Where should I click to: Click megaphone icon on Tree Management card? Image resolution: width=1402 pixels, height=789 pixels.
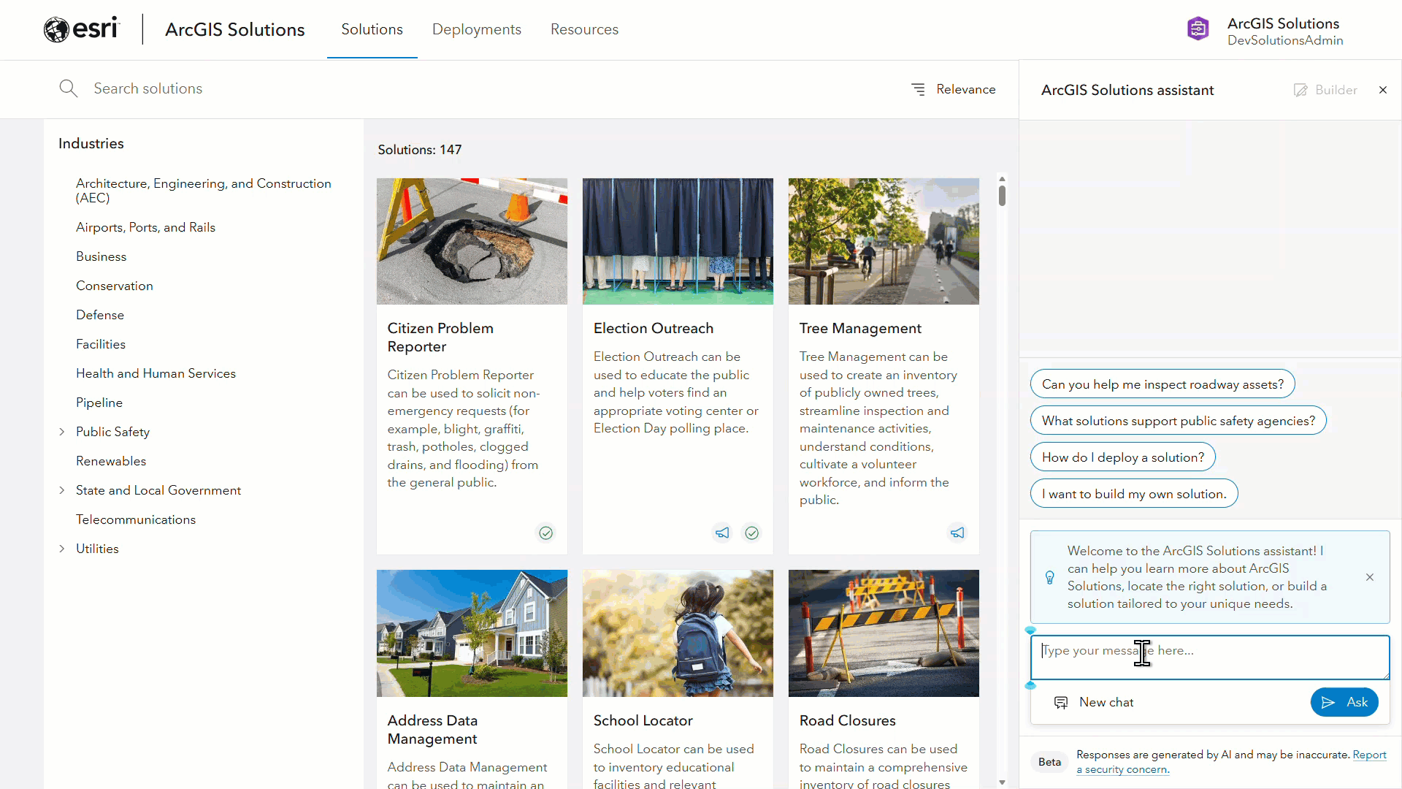click(957, 533)
